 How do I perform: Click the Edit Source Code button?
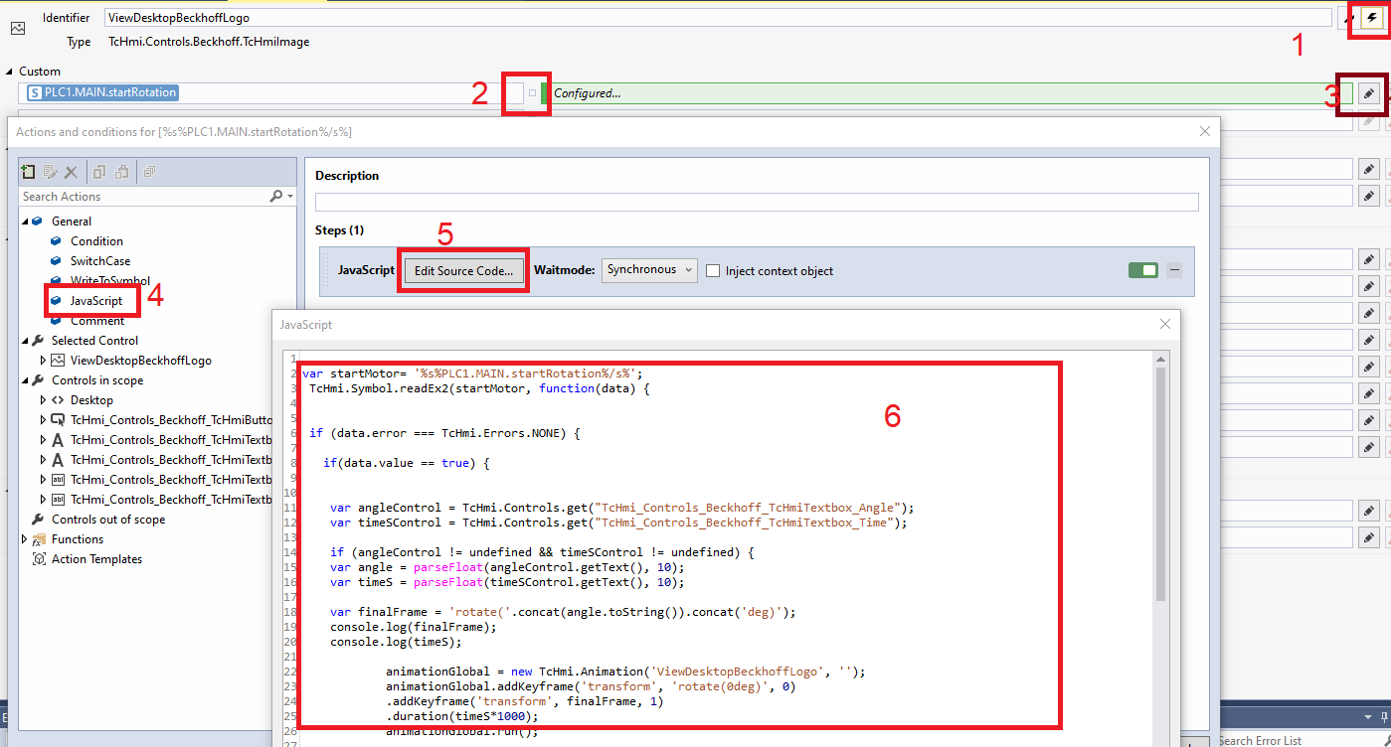click(x=463, y=270)
